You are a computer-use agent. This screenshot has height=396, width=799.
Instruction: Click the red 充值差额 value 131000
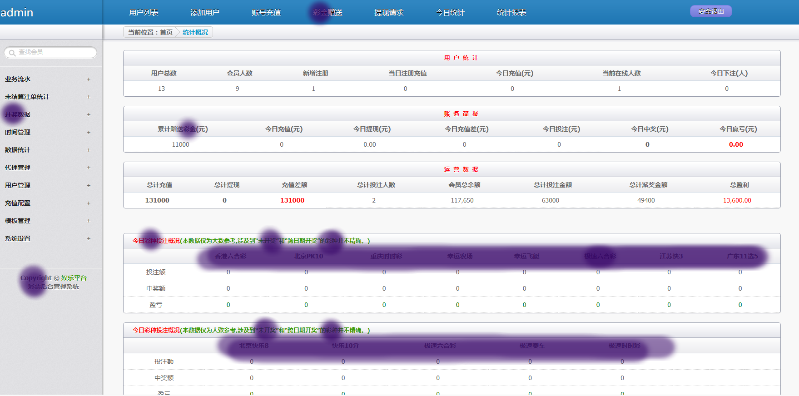(292, 200)
